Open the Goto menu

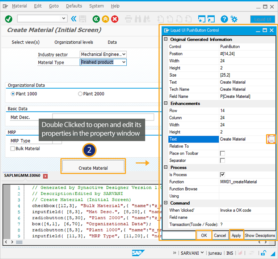pyautogui.click(x=54, y=6)
